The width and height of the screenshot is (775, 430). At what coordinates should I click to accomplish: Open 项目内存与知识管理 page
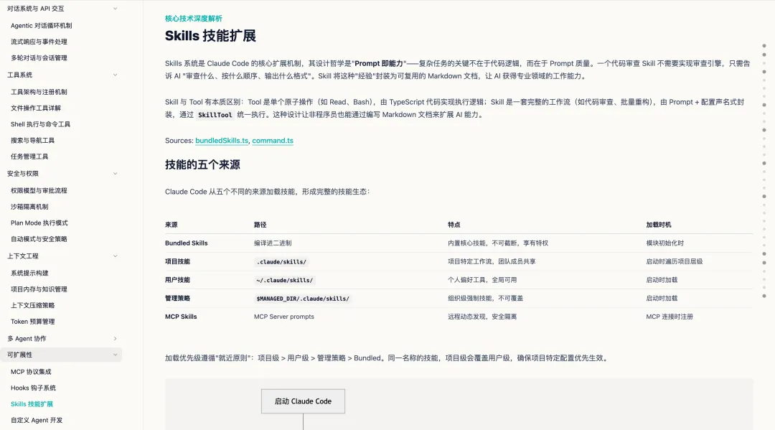(39, 289)
